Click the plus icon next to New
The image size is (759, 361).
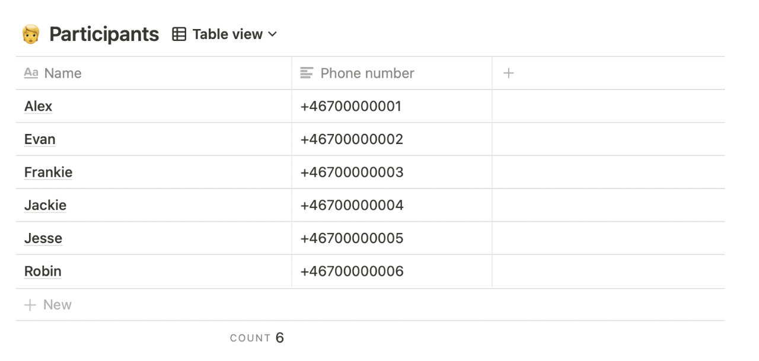(30, 304)
